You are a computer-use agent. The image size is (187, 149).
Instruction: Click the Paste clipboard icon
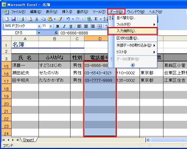[x=50, y=19]
